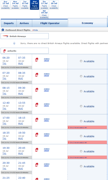Click the airberlin logo on the 06:20 flight
This screenshot has height=180, width=108.
pos(37,60)
